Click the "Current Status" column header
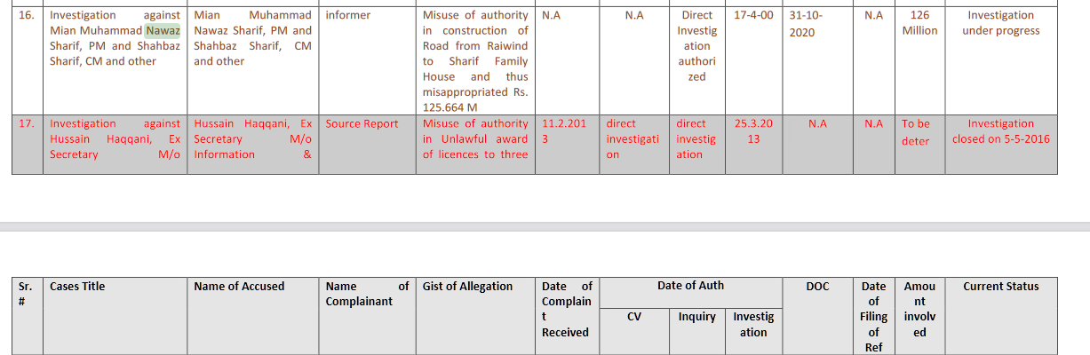The height and width of the screenshot is (355, 1090). coord(1000,315)
